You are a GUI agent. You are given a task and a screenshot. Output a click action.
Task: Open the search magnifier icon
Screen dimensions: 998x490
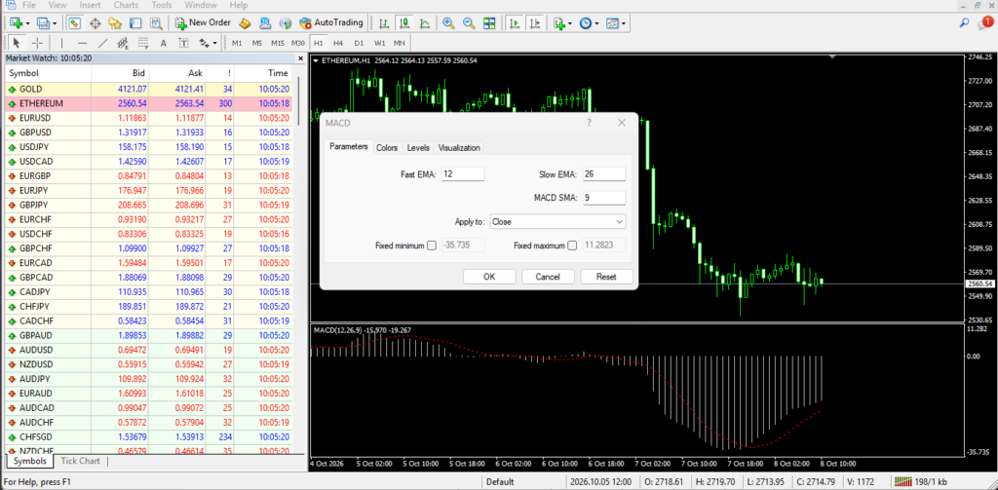coord(964,23)
